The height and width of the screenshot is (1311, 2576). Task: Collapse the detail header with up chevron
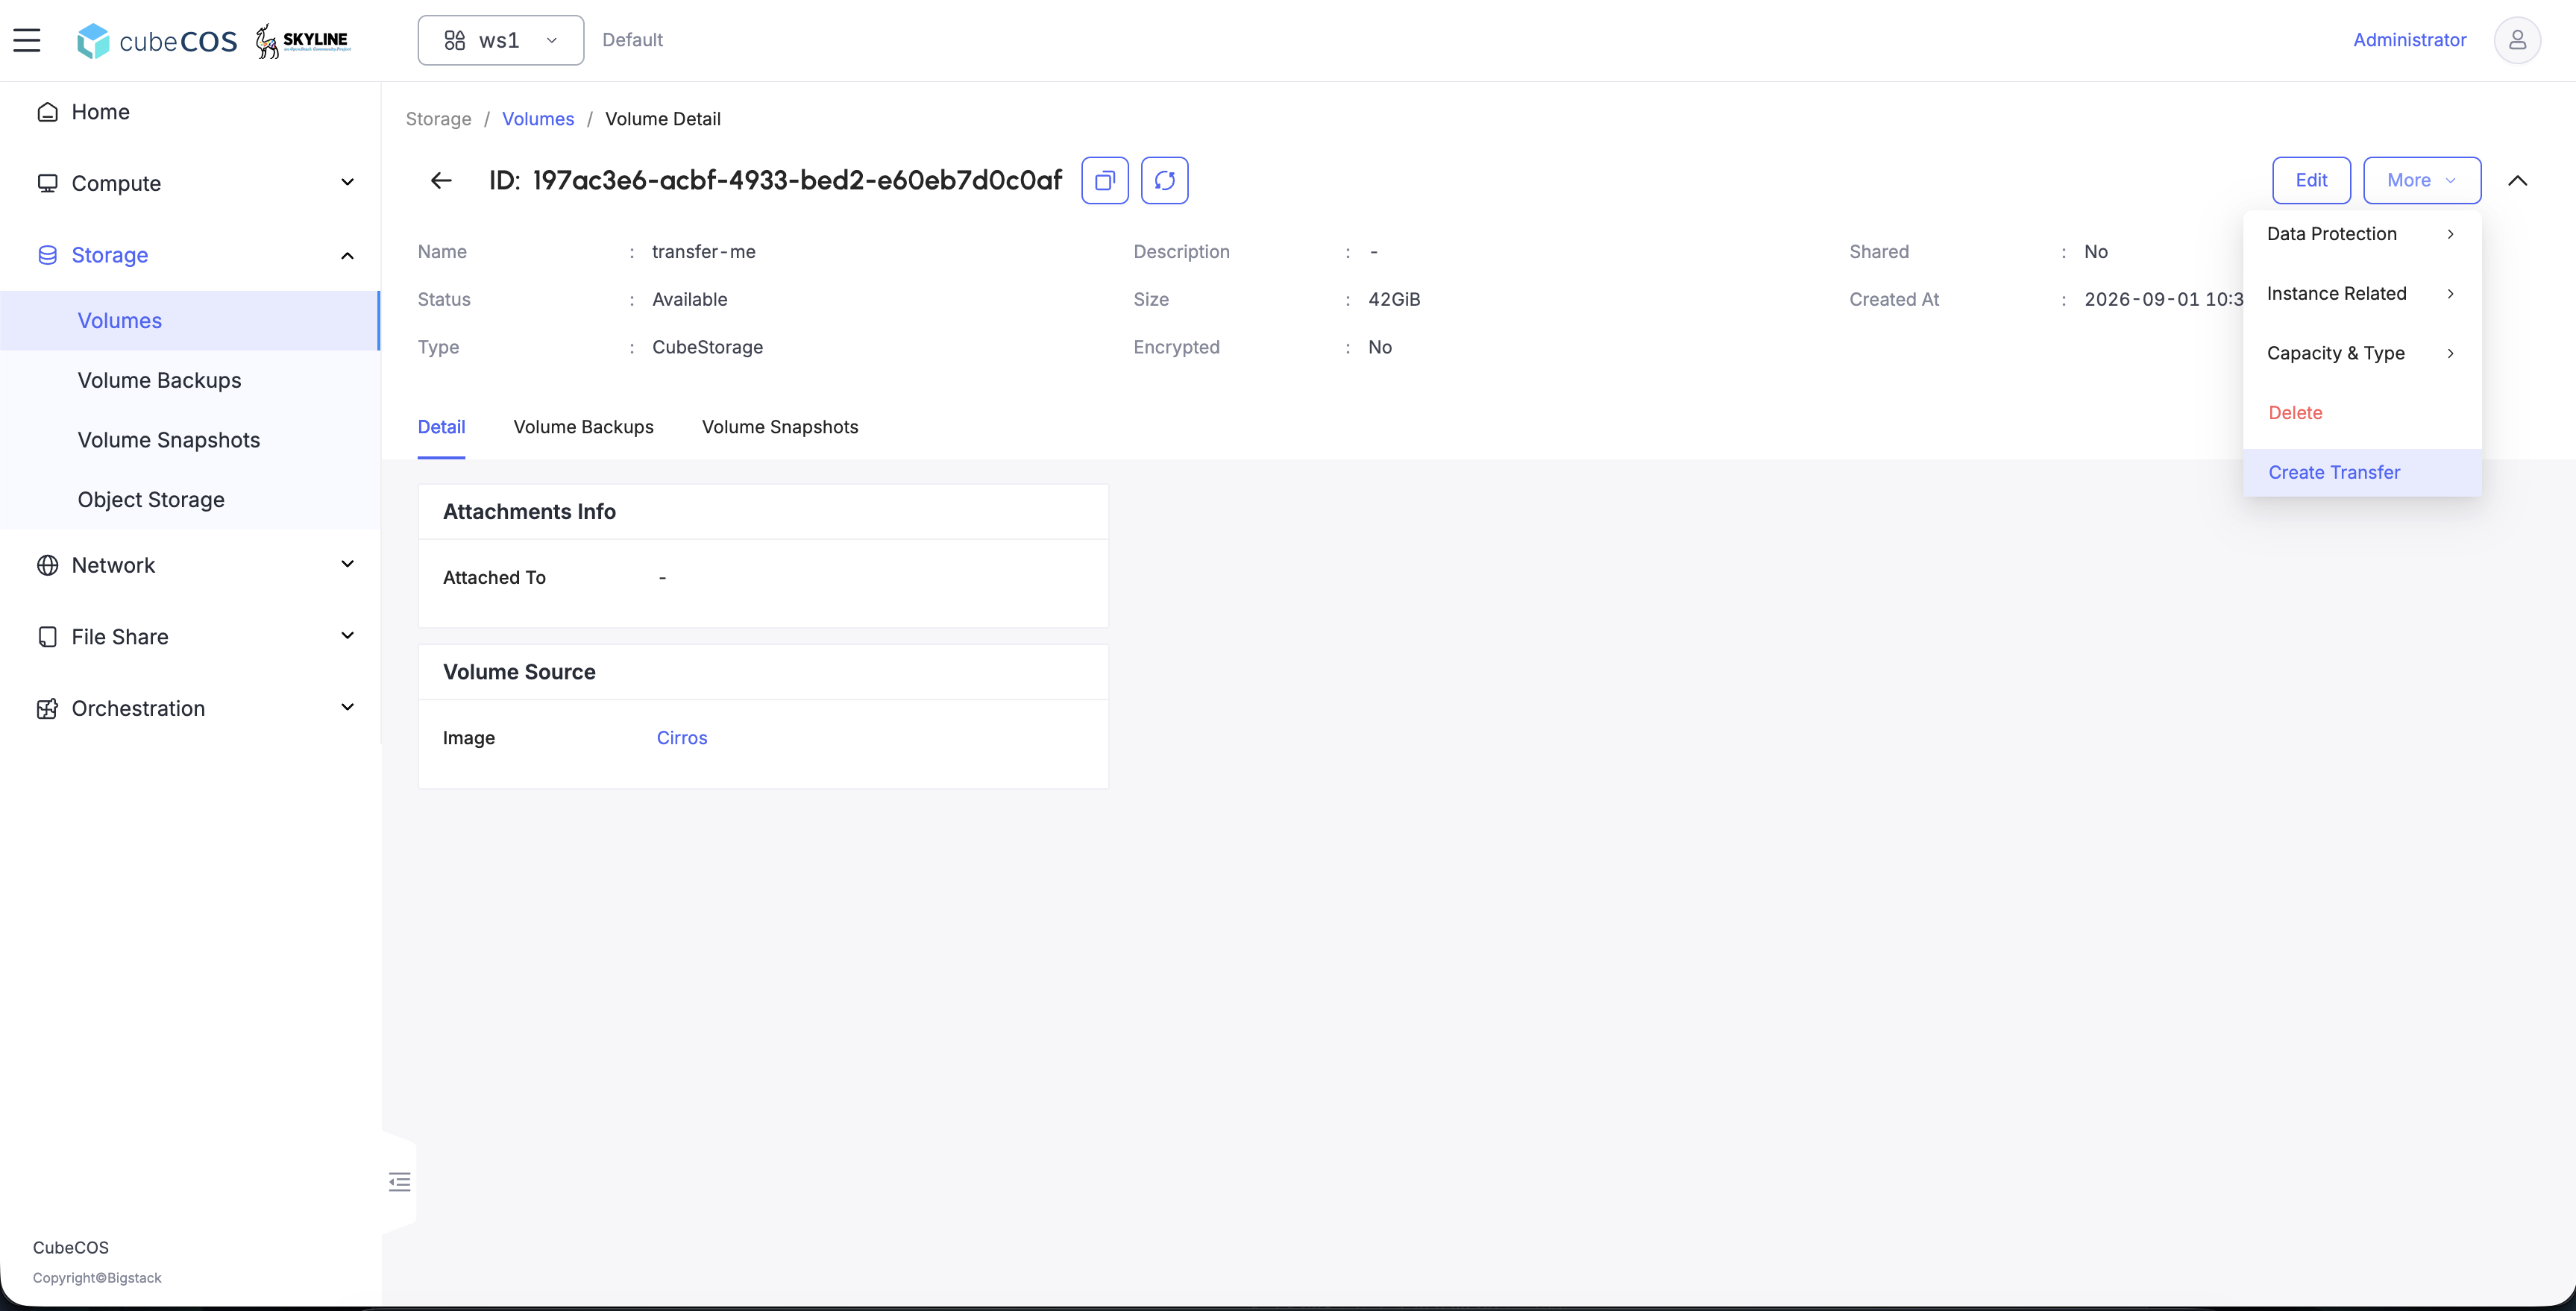point(2518,180)
